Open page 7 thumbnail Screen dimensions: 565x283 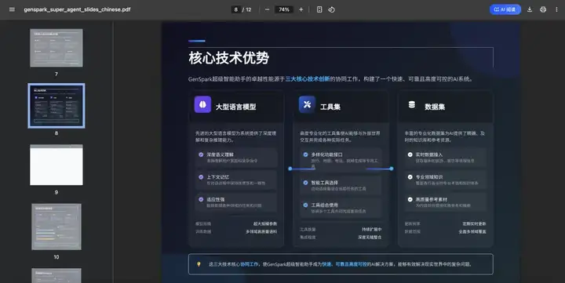click(x=56, y=48)
